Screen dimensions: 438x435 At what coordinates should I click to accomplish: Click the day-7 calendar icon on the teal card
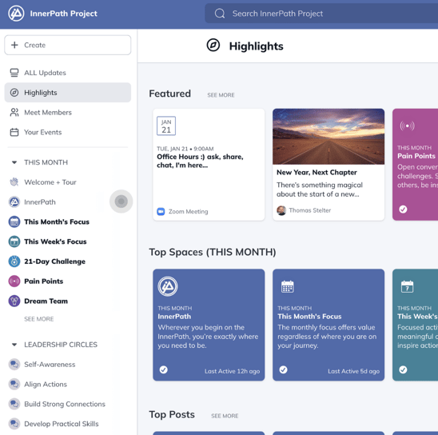408,286
